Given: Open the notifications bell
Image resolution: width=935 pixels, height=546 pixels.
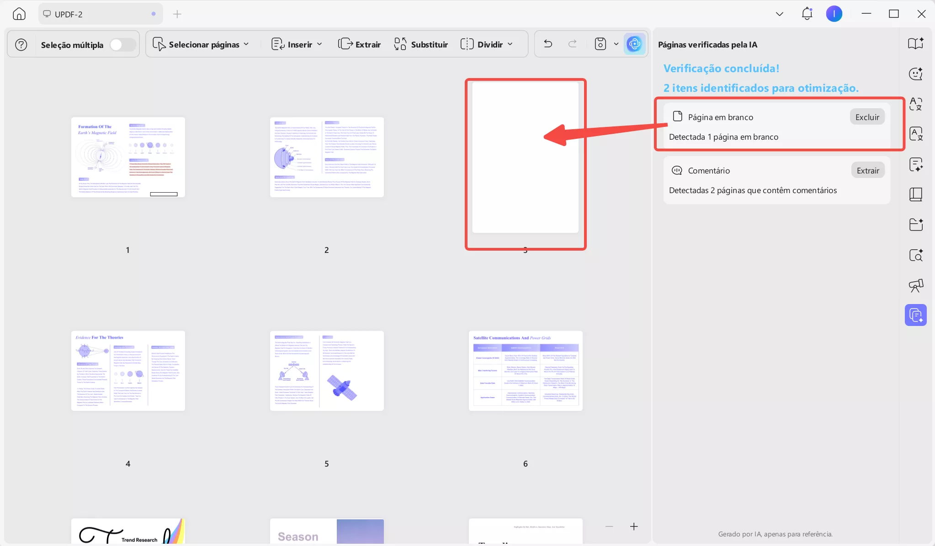Looking at the screenshot, I should click(807, 14).
